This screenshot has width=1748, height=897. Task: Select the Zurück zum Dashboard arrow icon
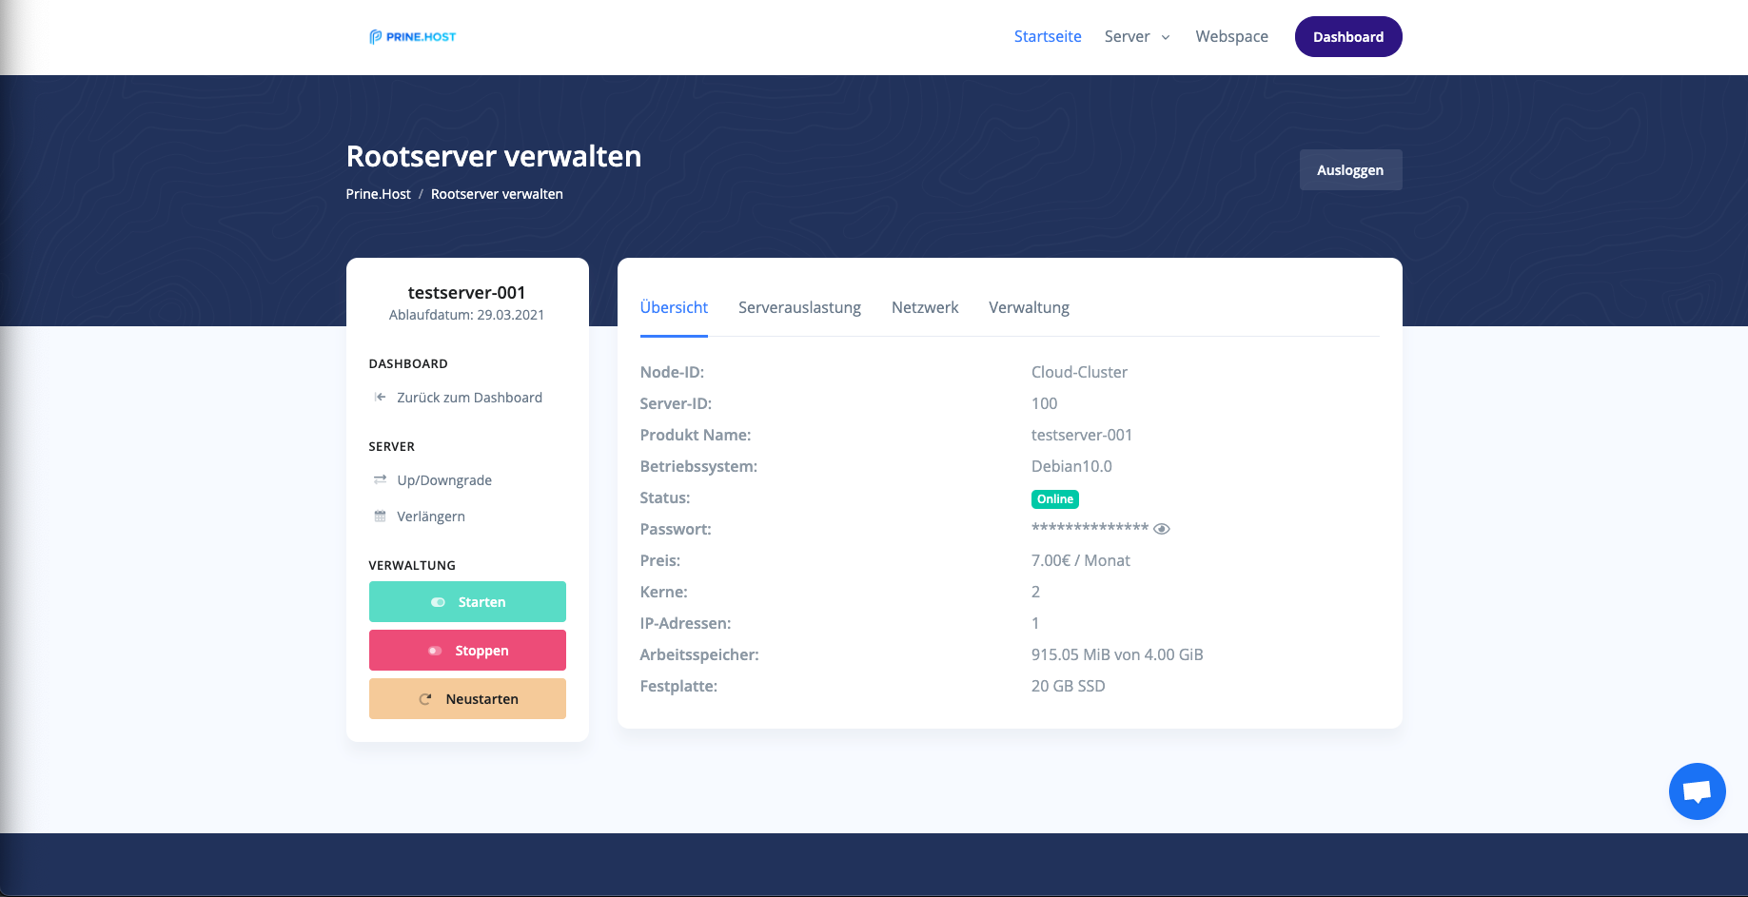380,397
